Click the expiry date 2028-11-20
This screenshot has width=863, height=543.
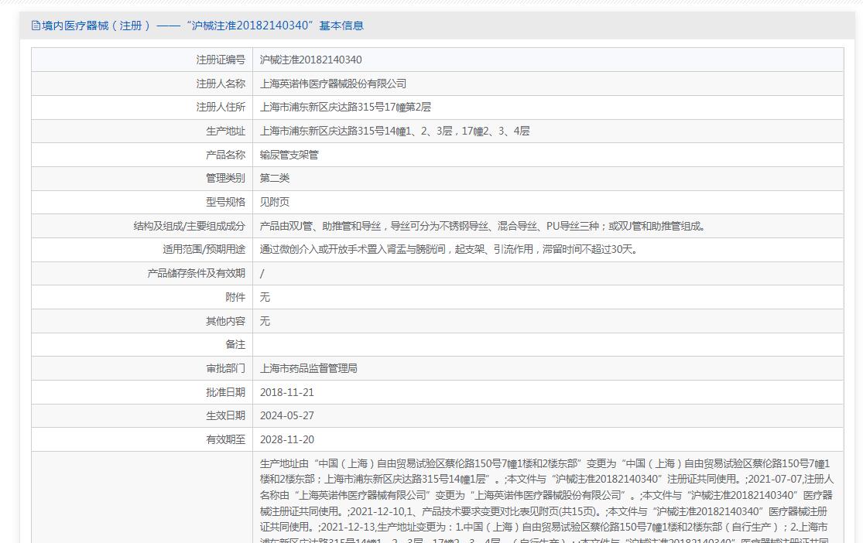[x=287, y=439]
